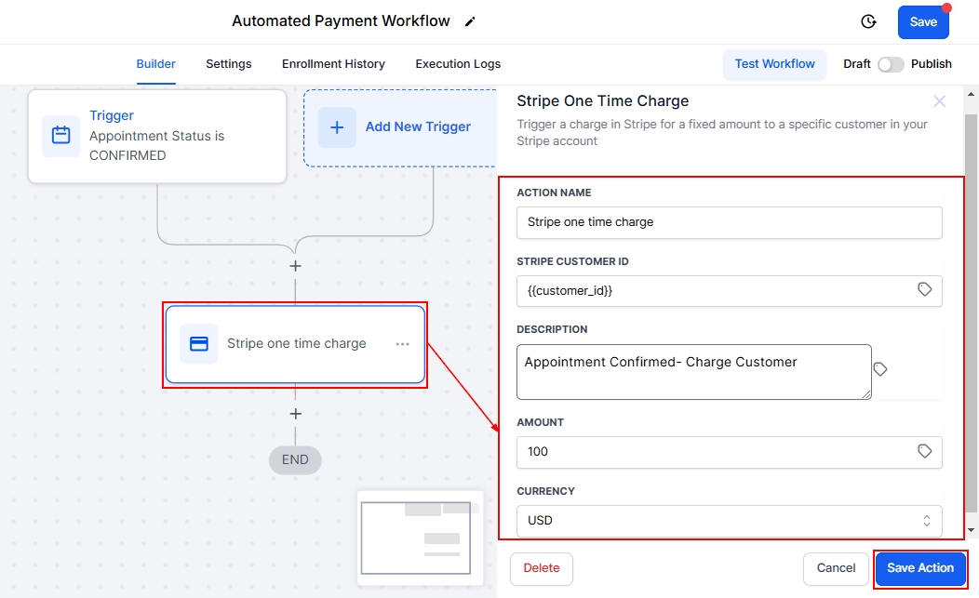Open three-dot menu on Stripe action node
Viewport: 979px width, 598px height.
pos(402,344)
